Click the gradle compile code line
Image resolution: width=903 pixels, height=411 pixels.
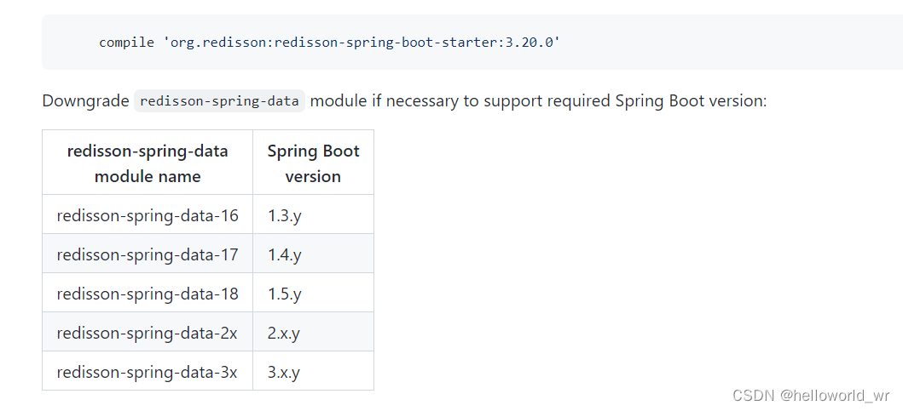[x=329, y=42]
